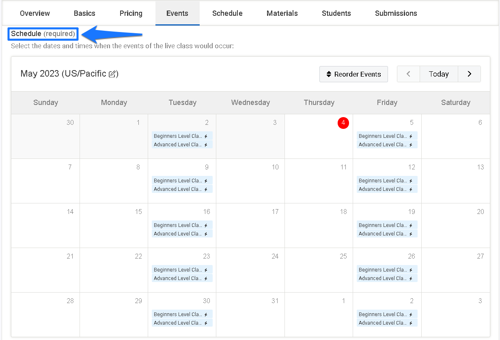
Task: Click bolt icon on May 5 Beginners event
Action: coord(411,136)
